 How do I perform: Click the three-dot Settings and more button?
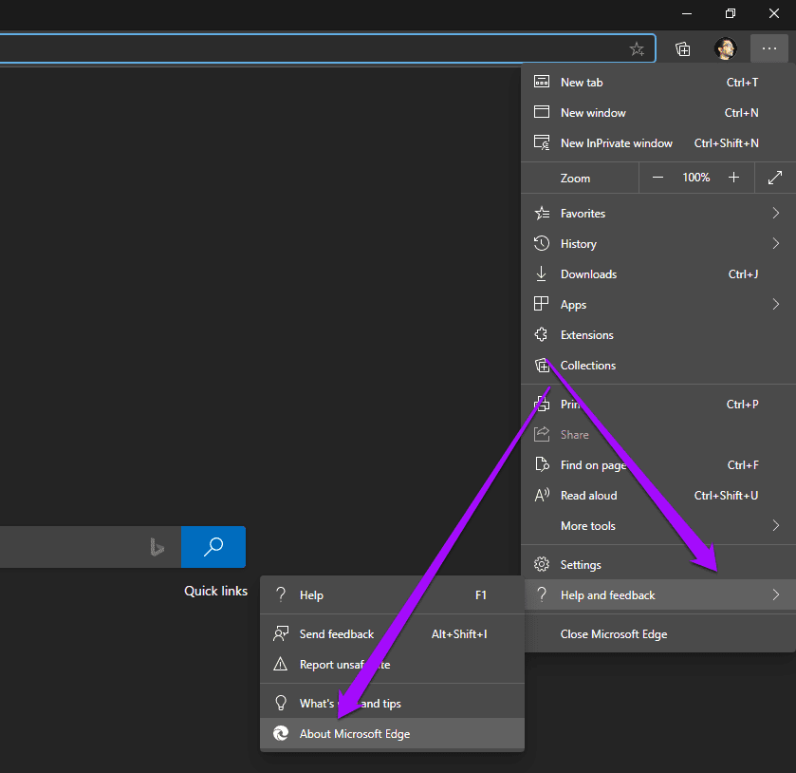click(x=769, y=48)
